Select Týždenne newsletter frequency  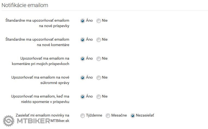[x=83, y=116]
